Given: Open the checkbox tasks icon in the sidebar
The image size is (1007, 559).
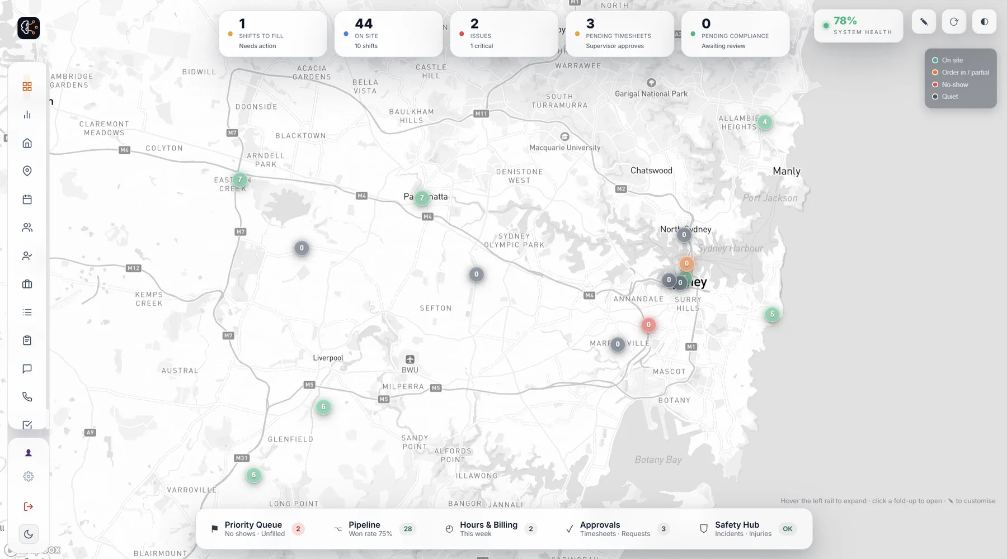Looking at the screenshot, I should (x=27, y=425).
